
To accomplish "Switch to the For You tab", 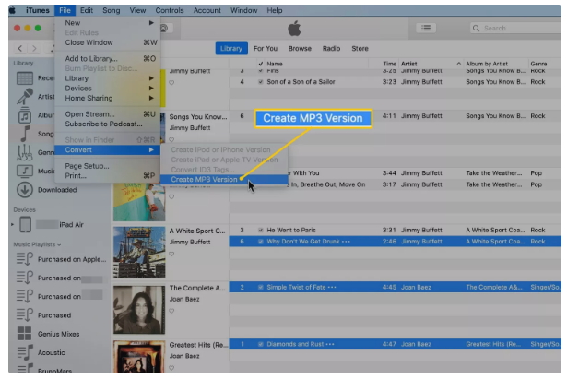I will click(x=266, y=49).
